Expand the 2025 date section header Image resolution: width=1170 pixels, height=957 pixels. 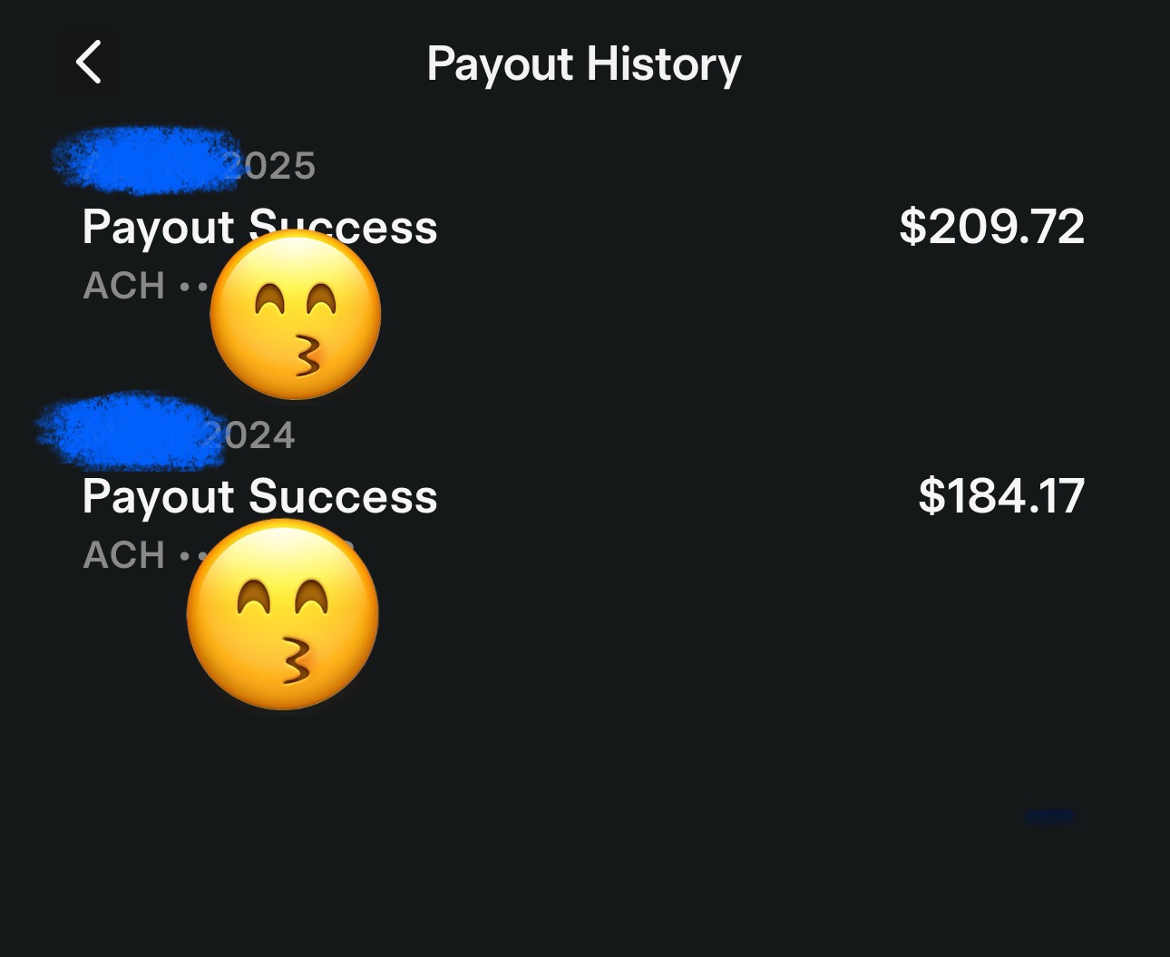185,164
